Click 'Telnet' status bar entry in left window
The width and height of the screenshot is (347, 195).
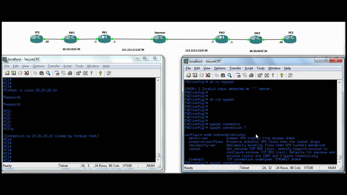pos(63,166)
